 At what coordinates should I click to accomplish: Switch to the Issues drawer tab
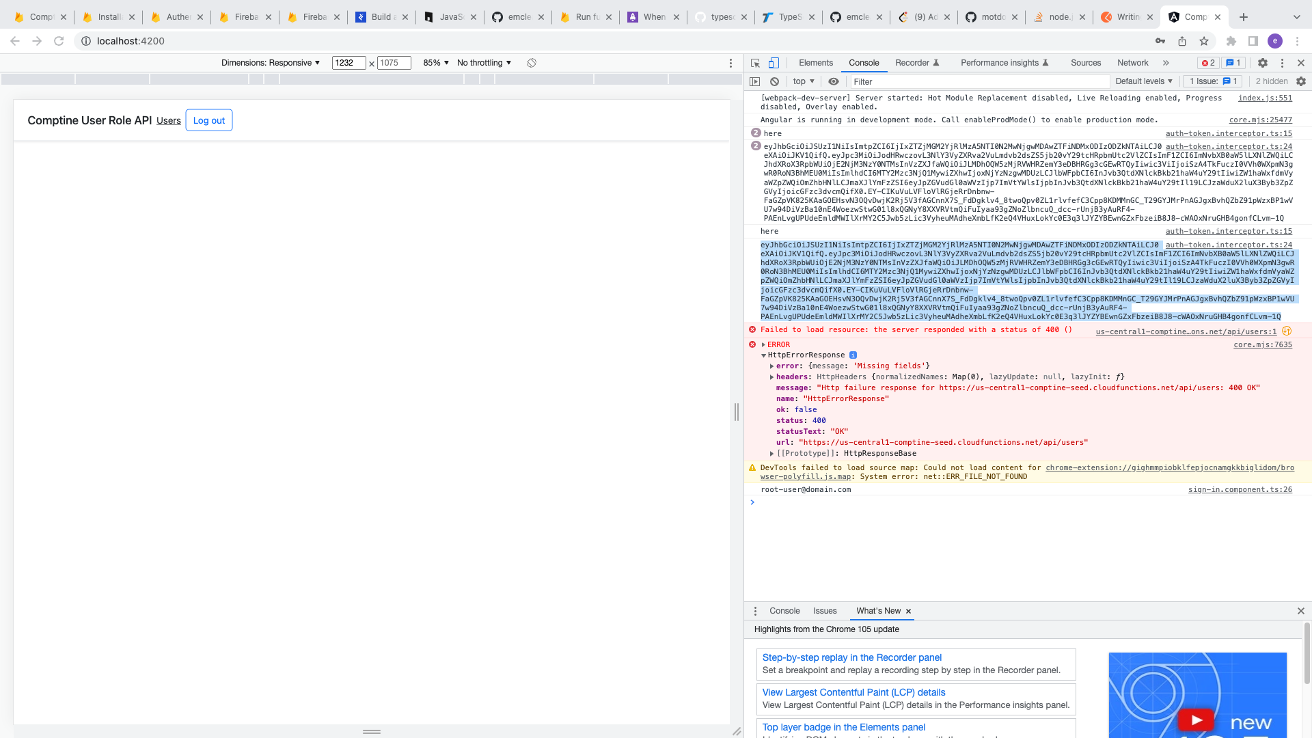coord(825,611)
